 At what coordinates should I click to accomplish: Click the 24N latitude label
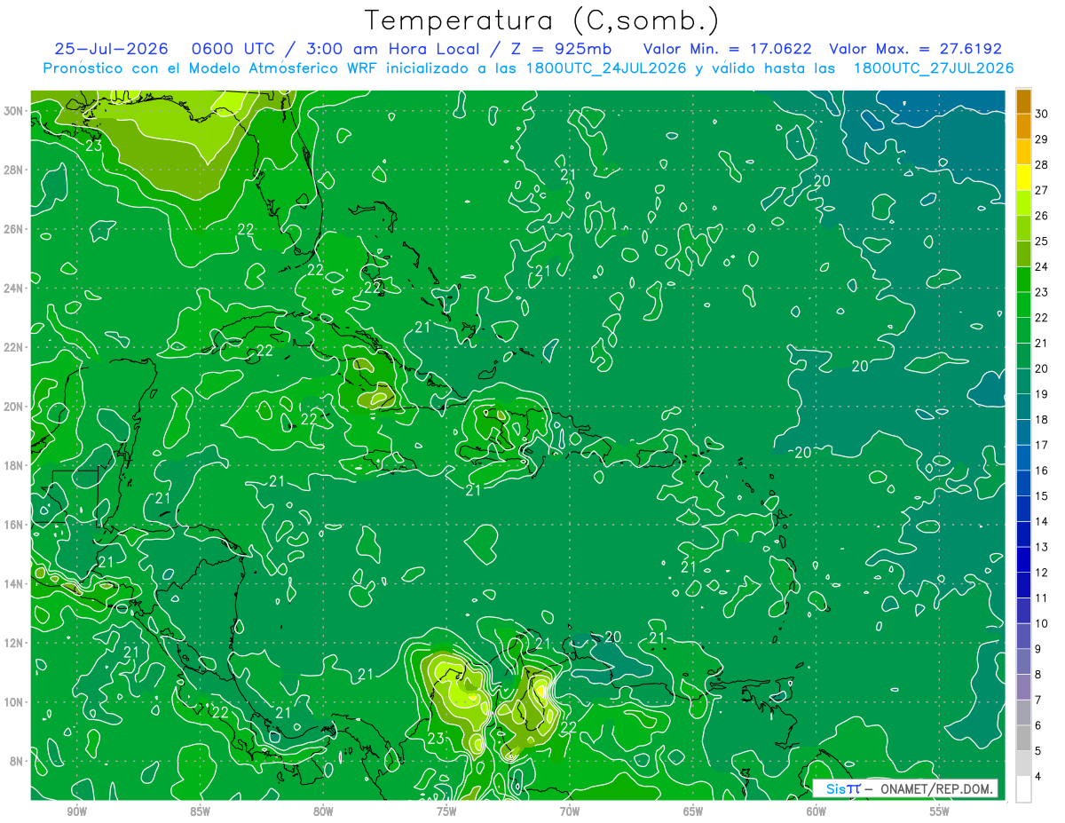click(13, 289)
